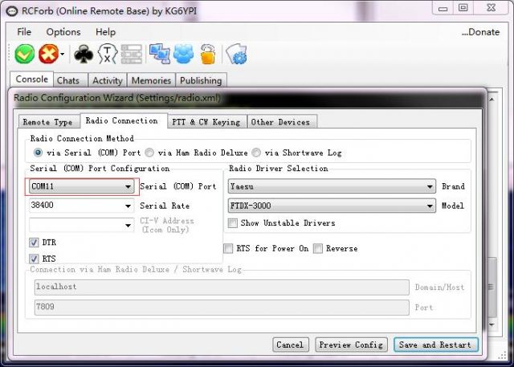Open the small arrow beside red X icon
514x367 pixels.
[x=63, y=55]
